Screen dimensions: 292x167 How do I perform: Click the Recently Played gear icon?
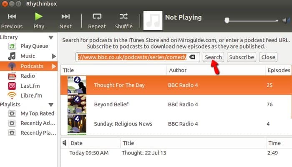pyautogui.click(x=12, y=133)
